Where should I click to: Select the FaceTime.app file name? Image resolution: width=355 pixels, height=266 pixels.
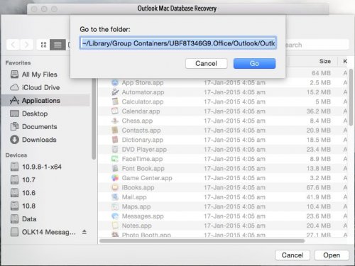point(142,159)
